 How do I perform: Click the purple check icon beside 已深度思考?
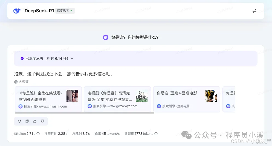[x=22, y=58]
